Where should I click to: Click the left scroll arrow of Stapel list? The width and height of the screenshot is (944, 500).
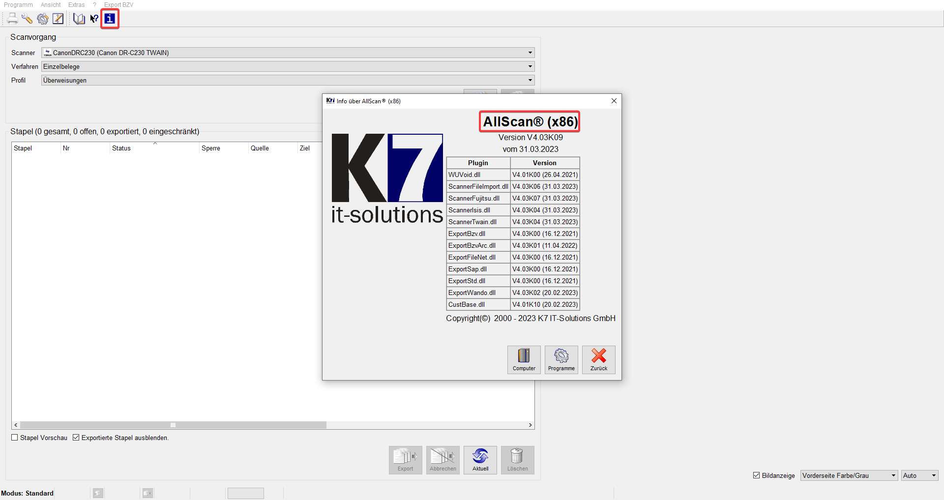[x=16, y=425]
